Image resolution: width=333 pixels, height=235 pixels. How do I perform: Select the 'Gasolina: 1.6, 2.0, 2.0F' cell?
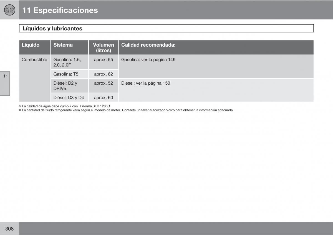pos(67,62)
